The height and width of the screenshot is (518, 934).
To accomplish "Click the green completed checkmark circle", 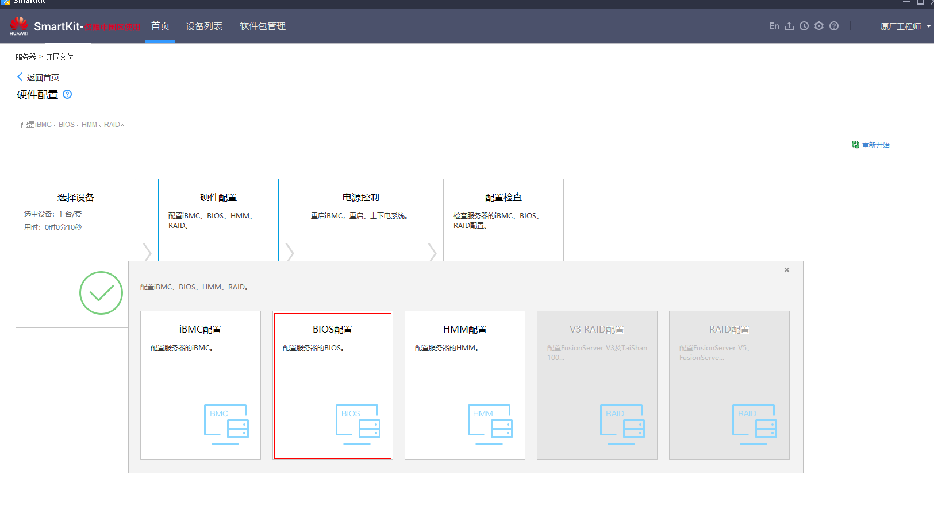I will click(x=101, y=293).
